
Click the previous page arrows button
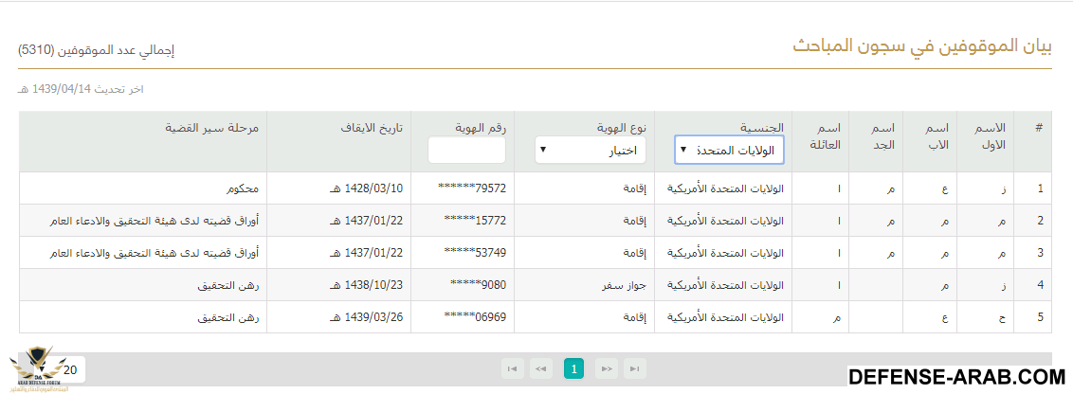[541, 368]
